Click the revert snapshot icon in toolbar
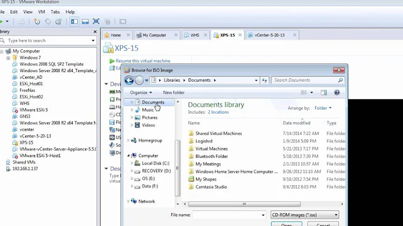This screenshot has height=226, width=403. pyautogui.click(x=48, y=22)
